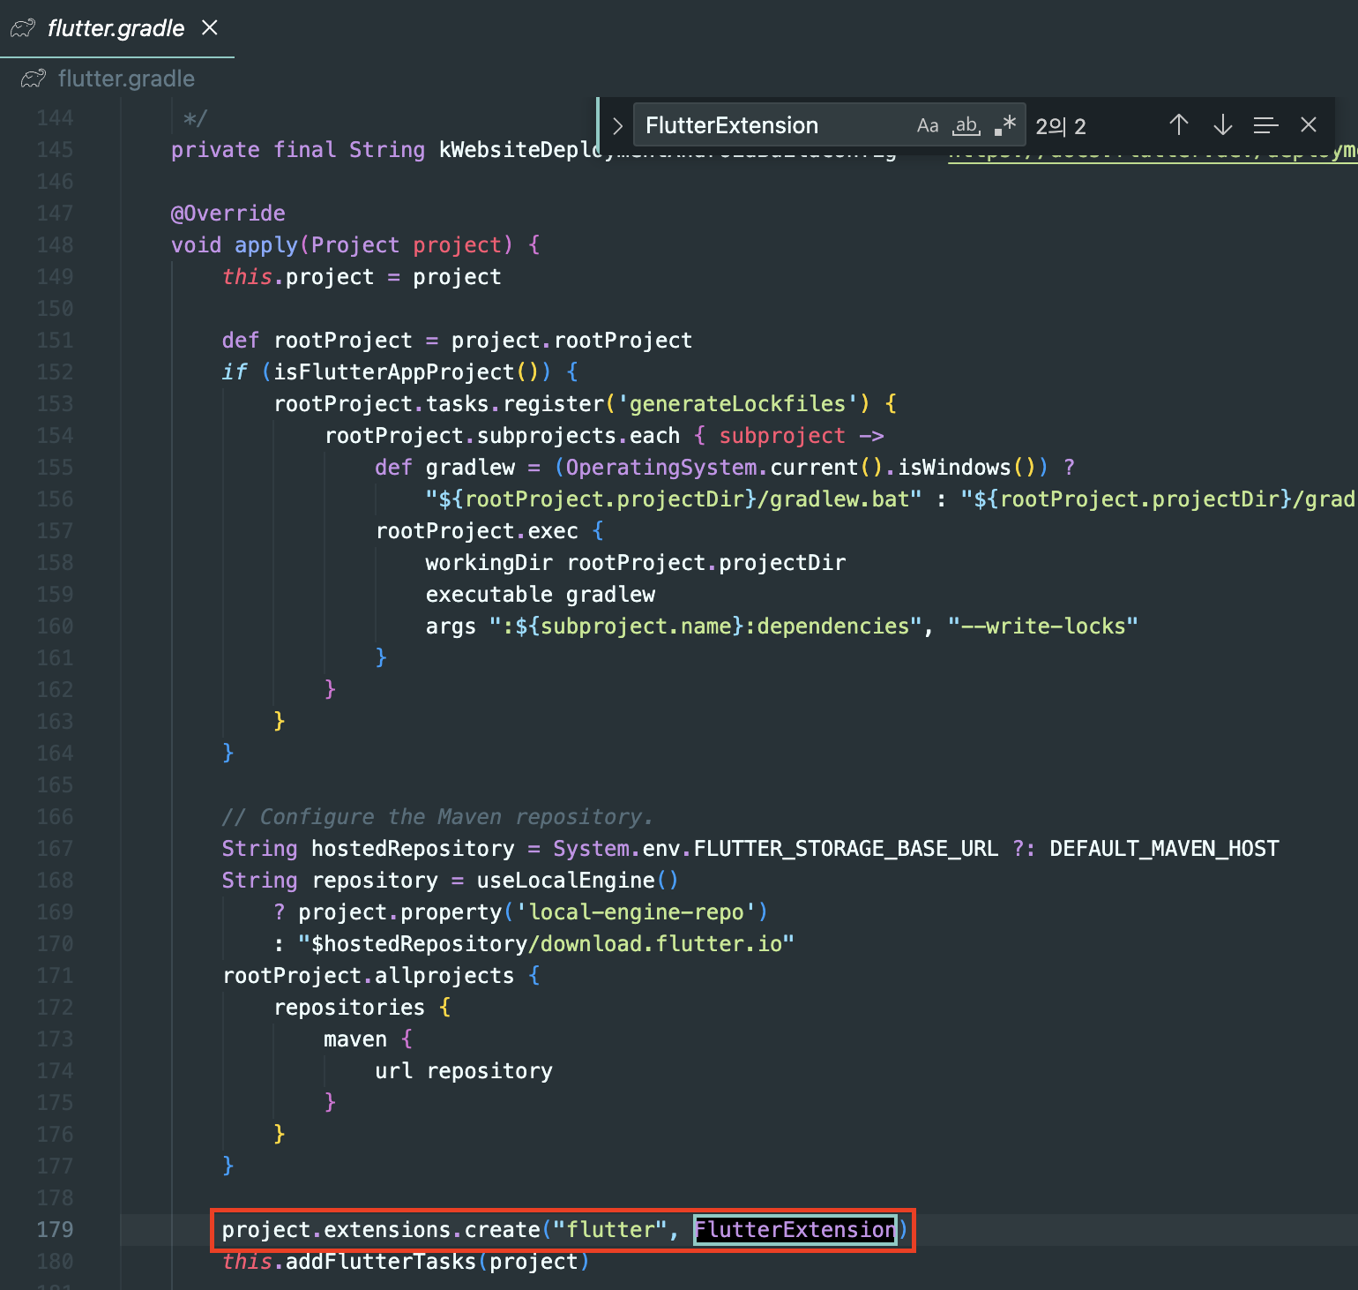Screen dimensions: 1358x1290
Task: Click line number 179 in gutter
Action: click(x=55, y=1229)
